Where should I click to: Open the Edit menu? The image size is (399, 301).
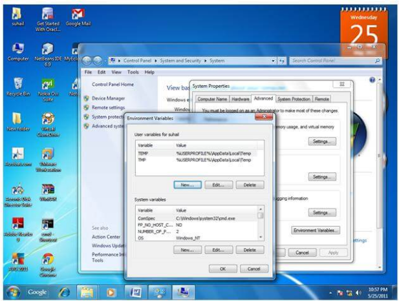[x=102, y=72]
